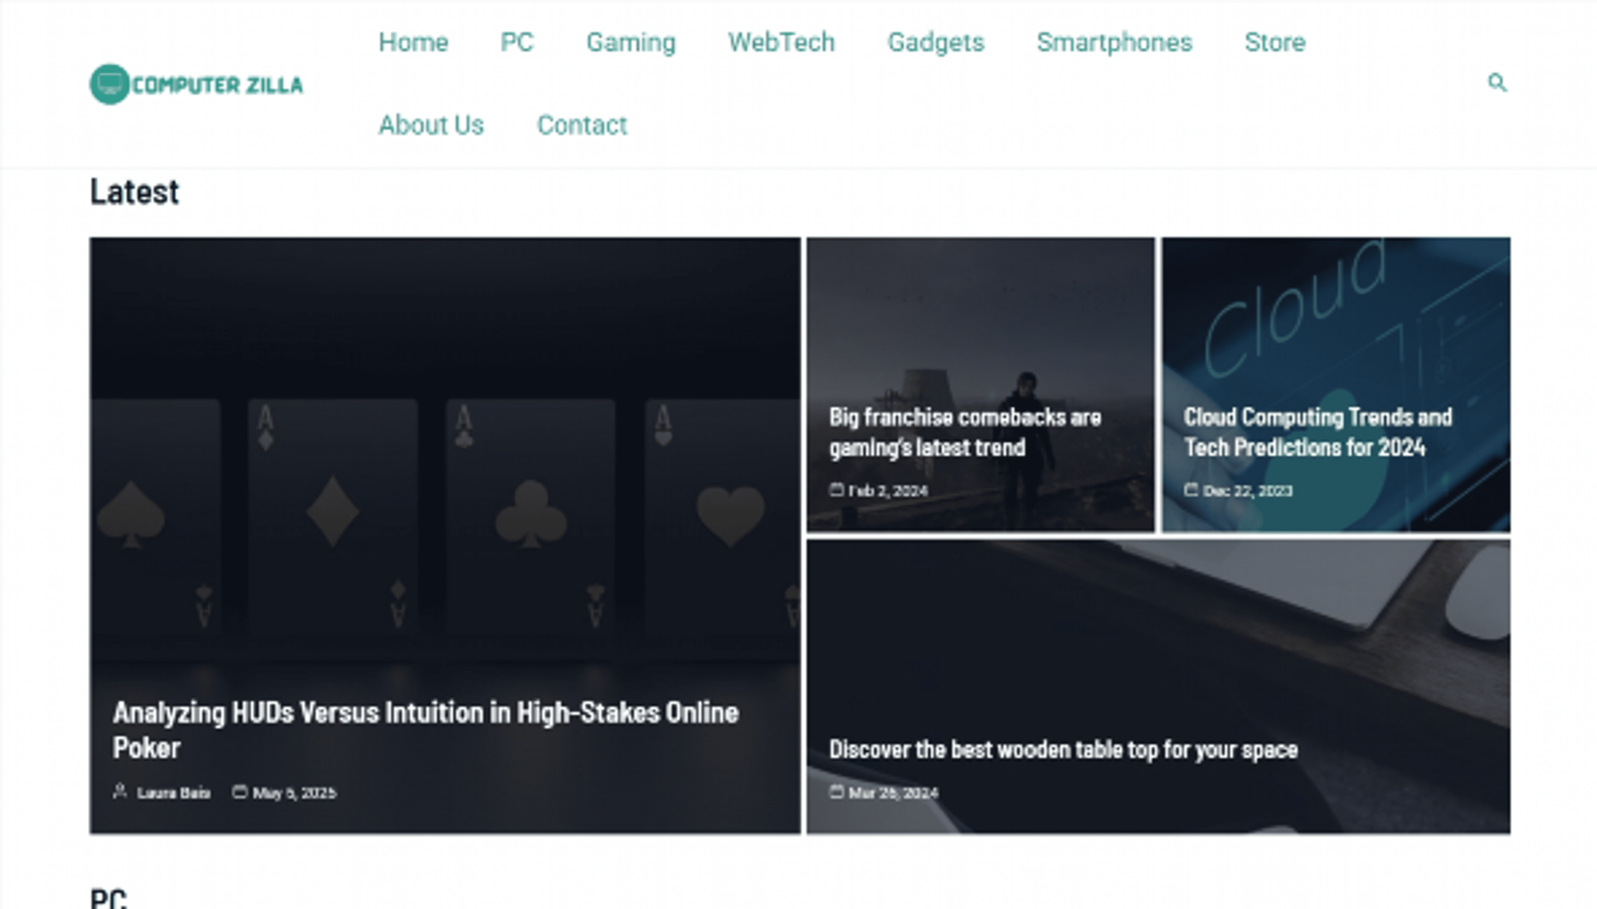Navigate to Smartphones section
Screen dimensions: 1597x909
click(x=1114, y=42)
